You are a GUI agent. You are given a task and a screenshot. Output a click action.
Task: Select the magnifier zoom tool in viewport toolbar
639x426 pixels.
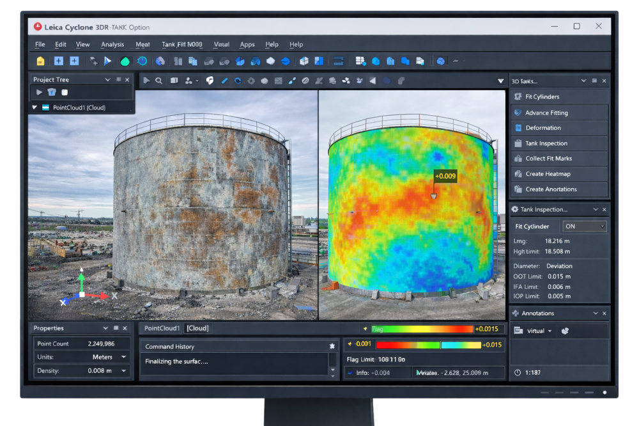(158, 81)
